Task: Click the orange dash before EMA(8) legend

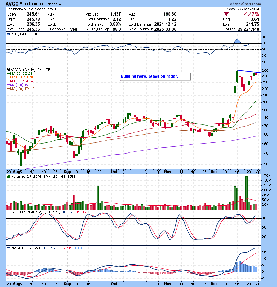Action: (8, 77)
